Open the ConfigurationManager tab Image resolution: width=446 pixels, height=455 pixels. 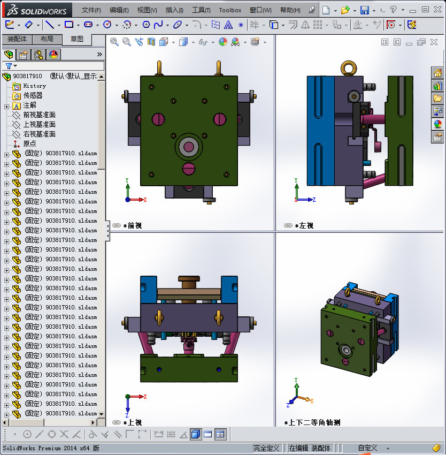click(x=39, y=55)
